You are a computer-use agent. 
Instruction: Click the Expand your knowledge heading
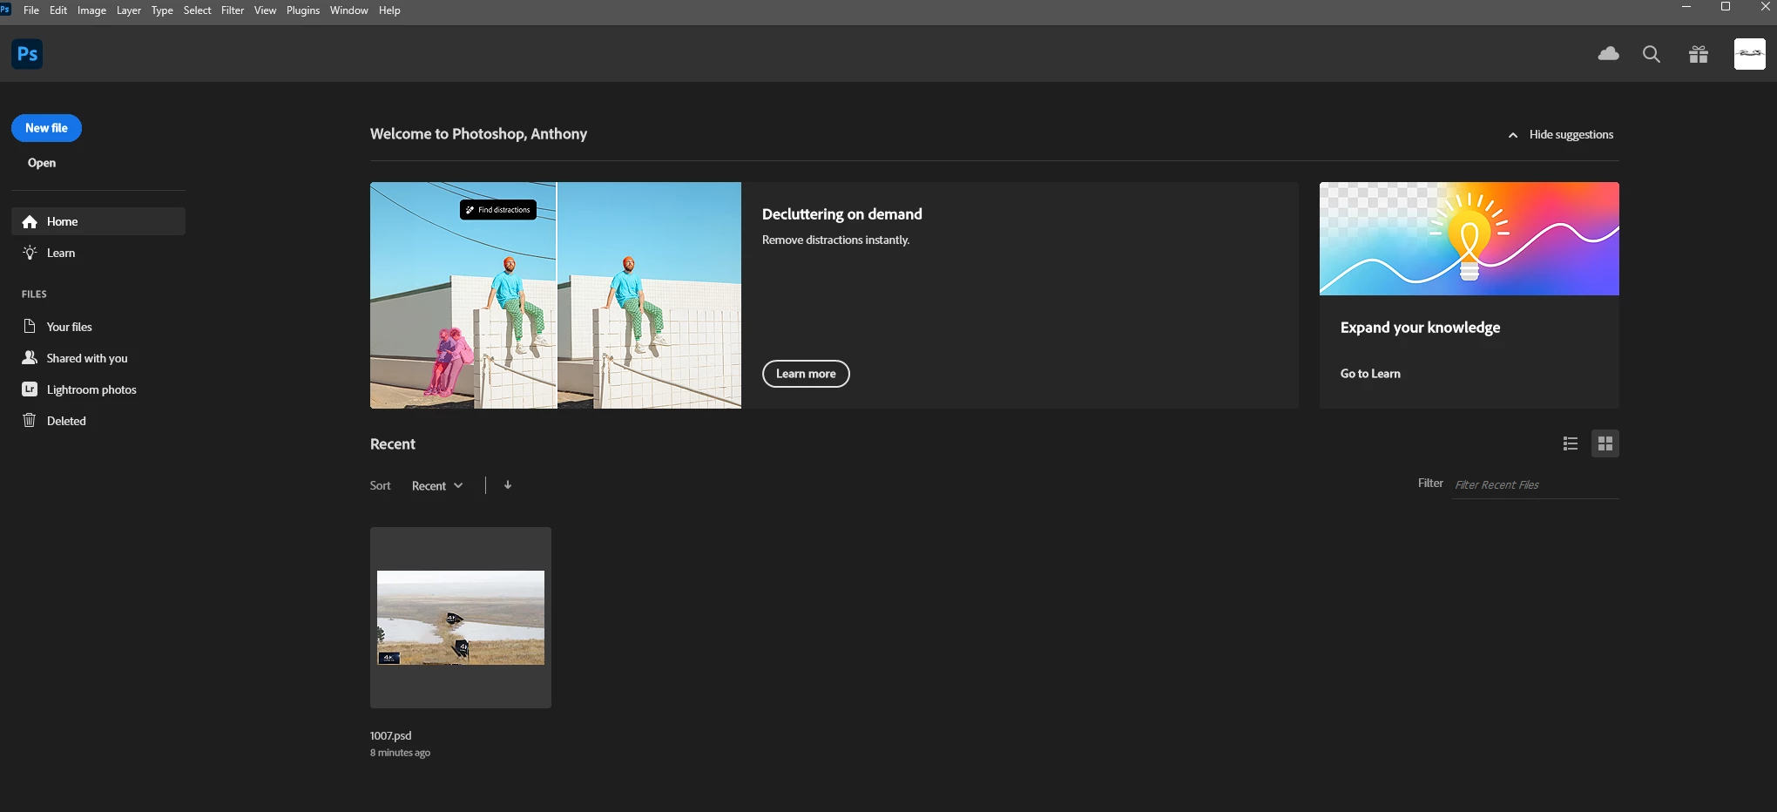click(x=1420, y=328)
